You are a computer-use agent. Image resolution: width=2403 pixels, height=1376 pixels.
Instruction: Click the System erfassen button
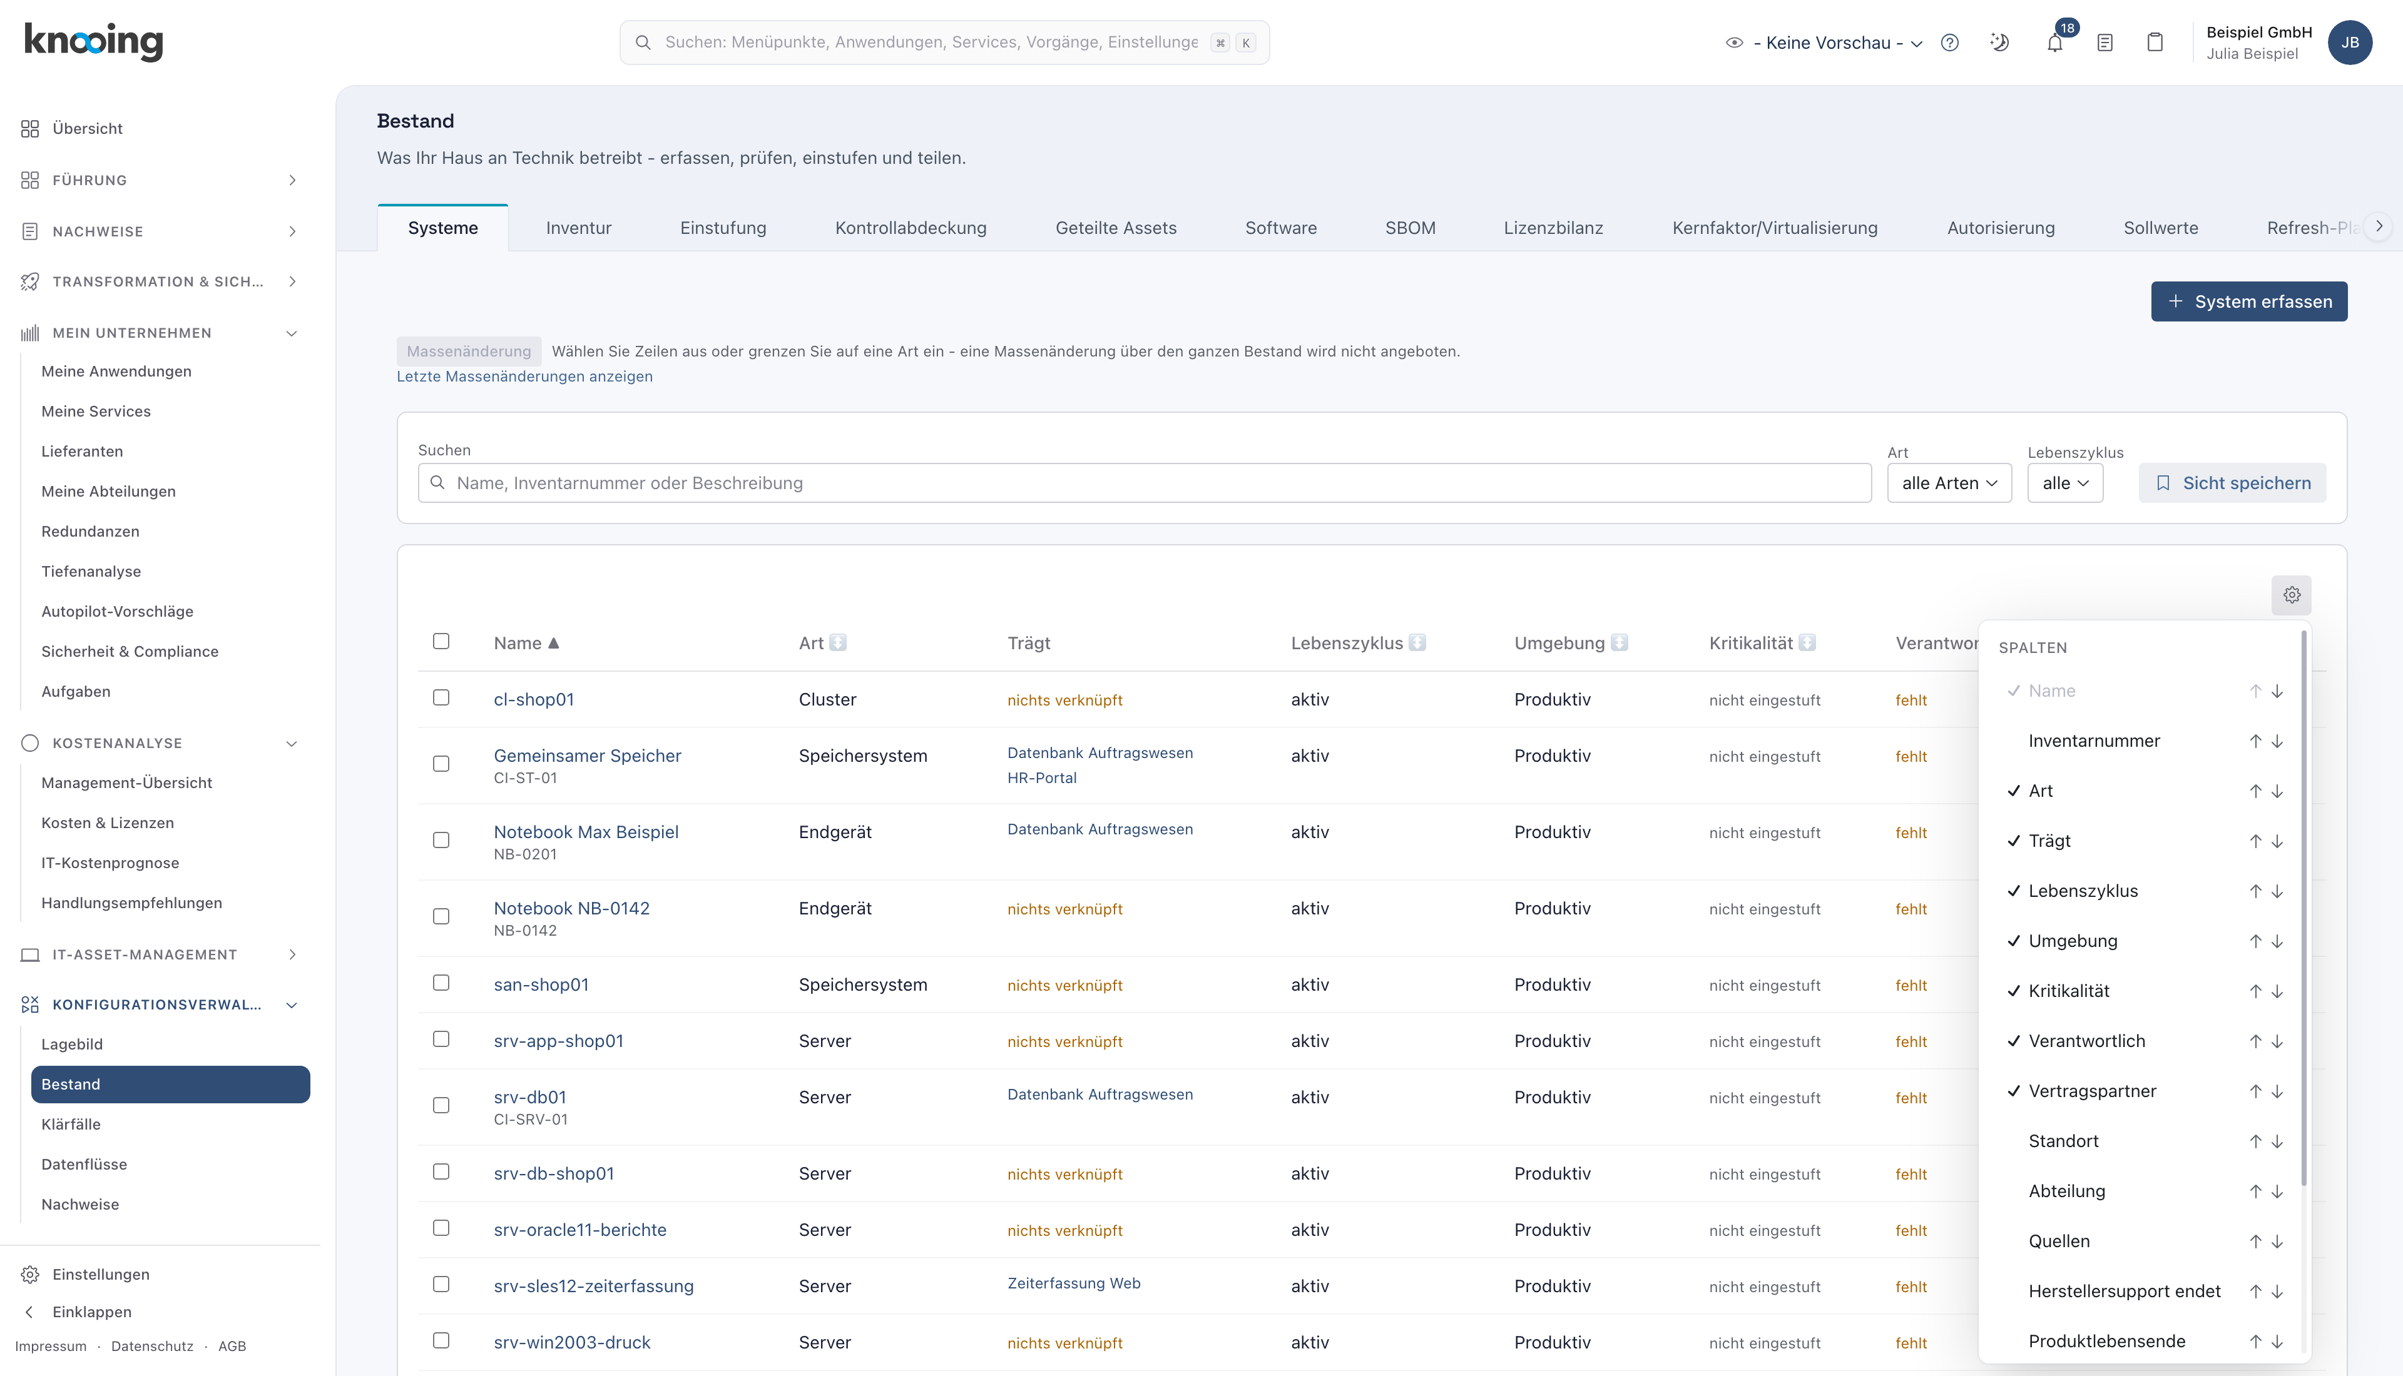click(2249, 301)
